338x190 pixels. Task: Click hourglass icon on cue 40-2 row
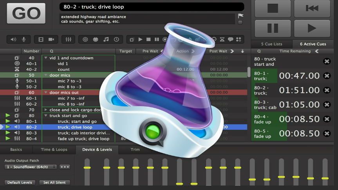point(17,69)
